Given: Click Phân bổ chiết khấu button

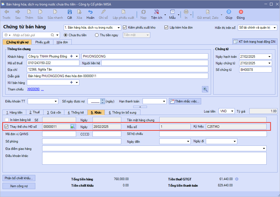Looking at the screenshot, I should point(19,178).
